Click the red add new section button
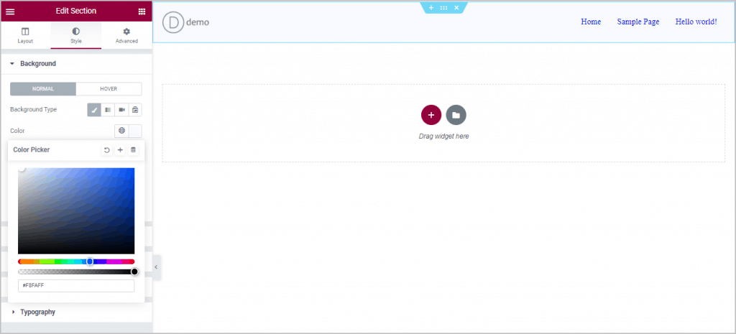 (431, 115)
